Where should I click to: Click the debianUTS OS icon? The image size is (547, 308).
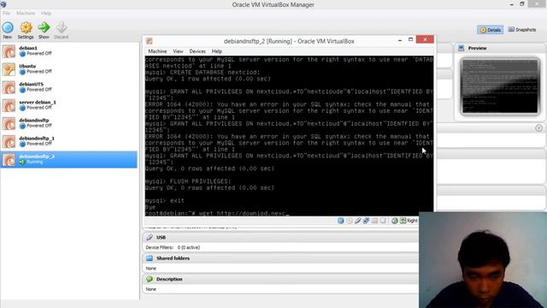click(9, 87)
